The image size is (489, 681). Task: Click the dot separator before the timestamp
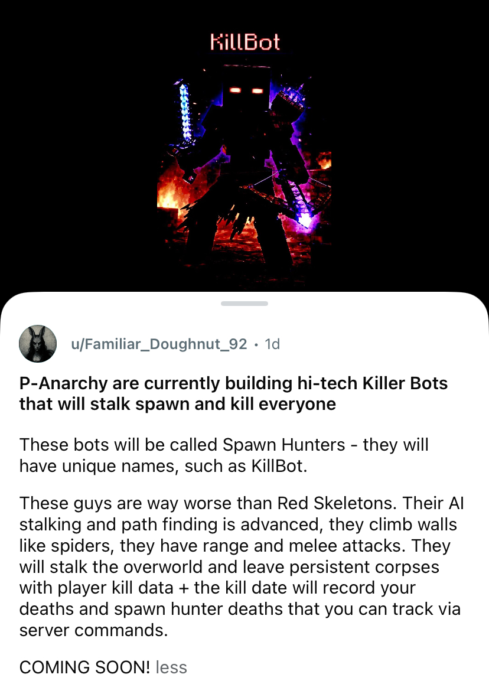(x=256, y=344)
